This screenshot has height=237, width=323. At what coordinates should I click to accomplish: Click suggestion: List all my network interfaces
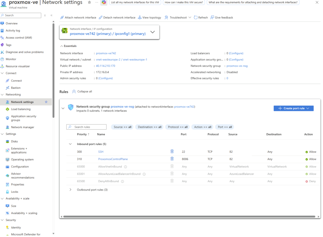pyautogui.click(x=135, y=3)
